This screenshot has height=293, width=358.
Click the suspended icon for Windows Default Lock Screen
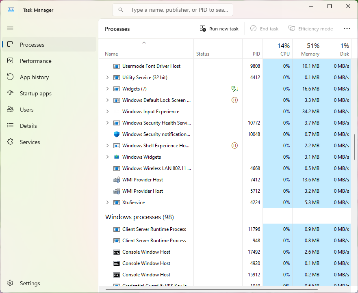click(234, 100)
